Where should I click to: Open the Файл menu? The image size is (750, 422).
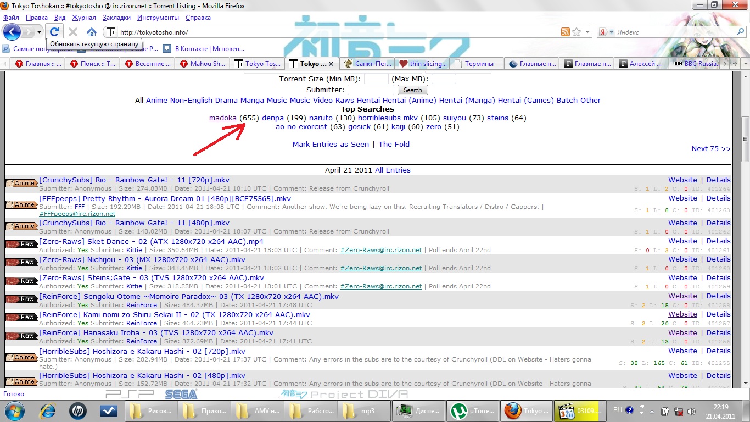coord(11,18)
